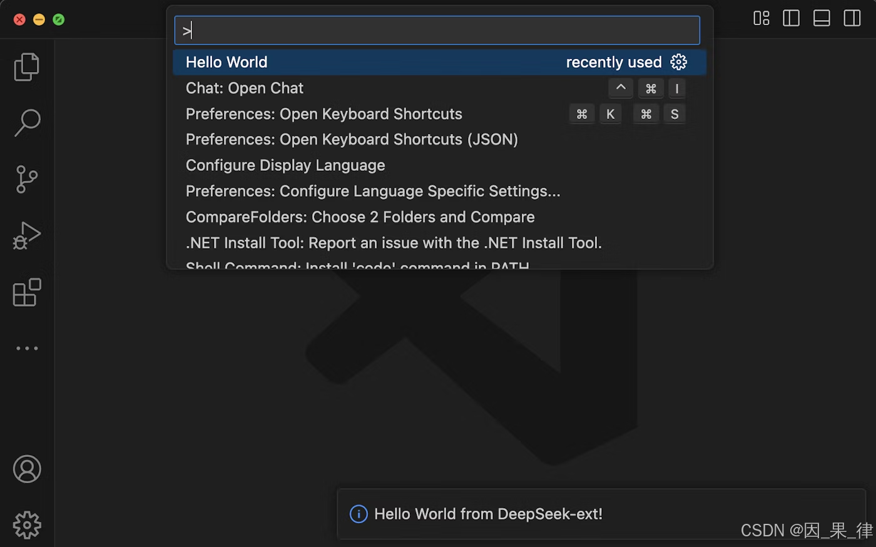Viewport: 876px width, 547px height.
Task: Open the Search view in activity bar
Action: pos(27,123)
